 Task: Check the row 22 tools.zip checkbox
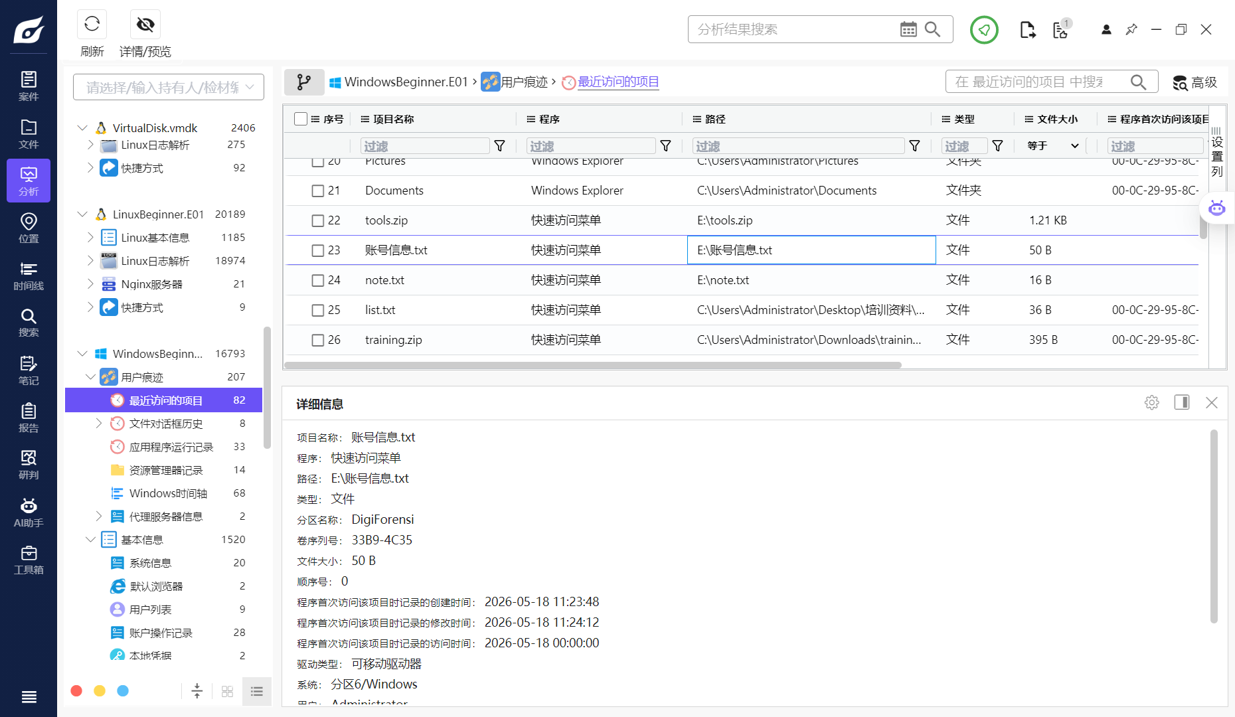pyautogui.click(x=318, y=221)
